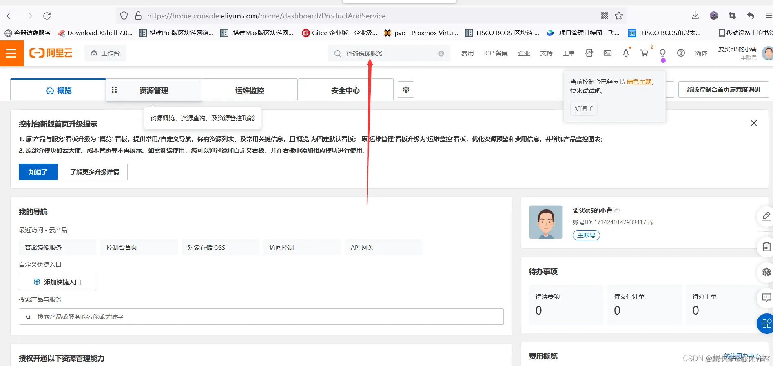Open the 容器镜像服务 bookmark

click(28, 33)
